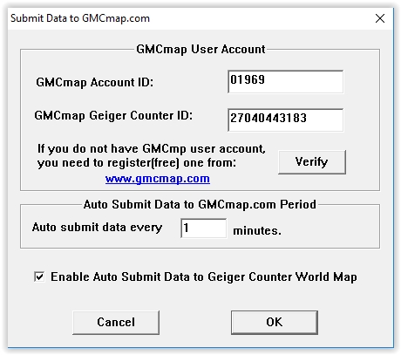Click the Auto submit data every label
Screen dimensions: 401x355
click(x=97, y=228)
